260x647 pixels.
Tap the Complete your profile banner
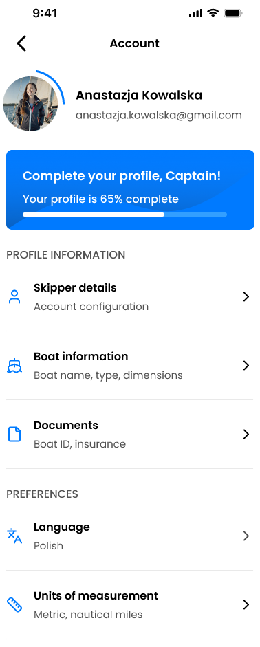point(131,190)
